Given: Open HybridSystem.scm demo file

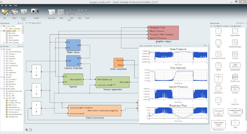Looking at the screenshot, I should tap(14, 107).
